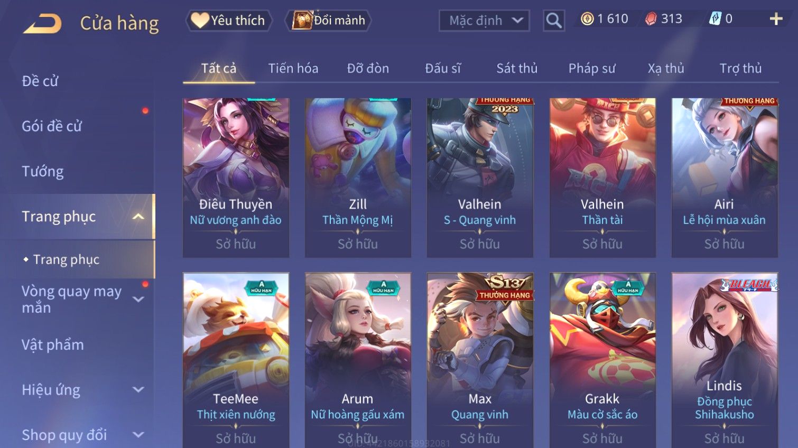Switch to the Pháp sư tab

pos(592,69)
